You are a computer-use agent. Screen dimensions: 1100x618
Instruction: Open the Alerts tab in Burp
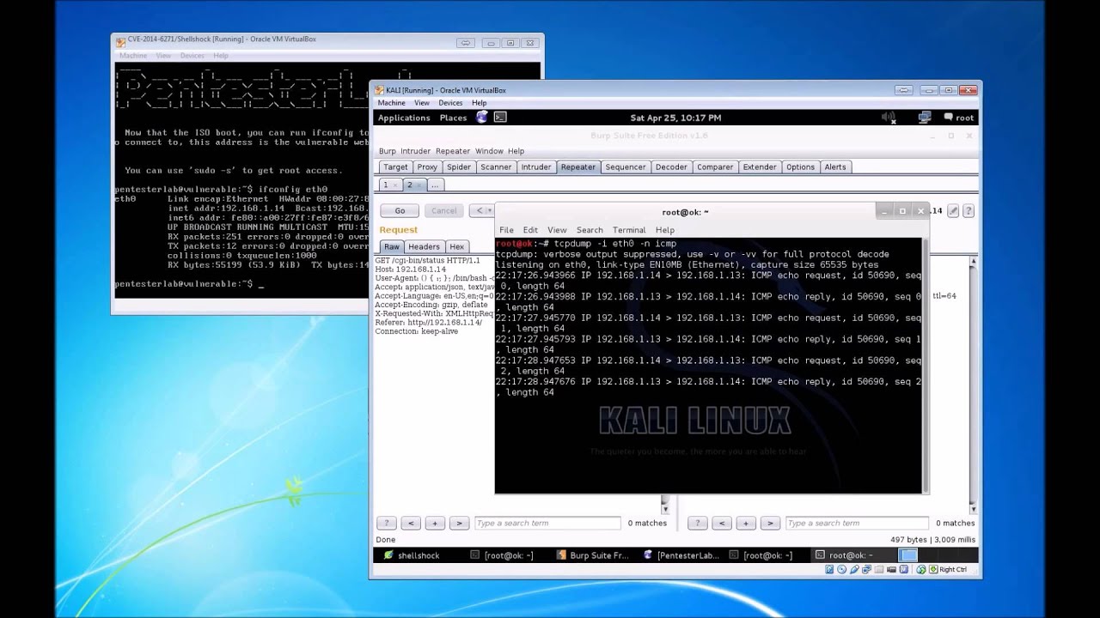click(835, 167)
